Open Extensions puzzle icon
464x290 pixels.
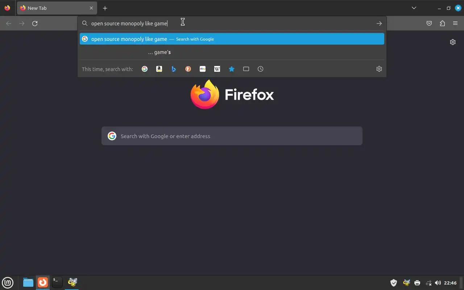(442, 23)
